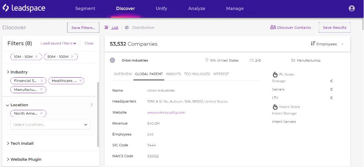Open Discover Contacts link
364x167 pixels.
coord(294,27)
